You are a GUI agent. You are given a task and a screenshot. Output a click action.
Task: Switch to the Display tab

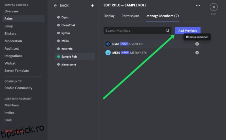(109, 16)
